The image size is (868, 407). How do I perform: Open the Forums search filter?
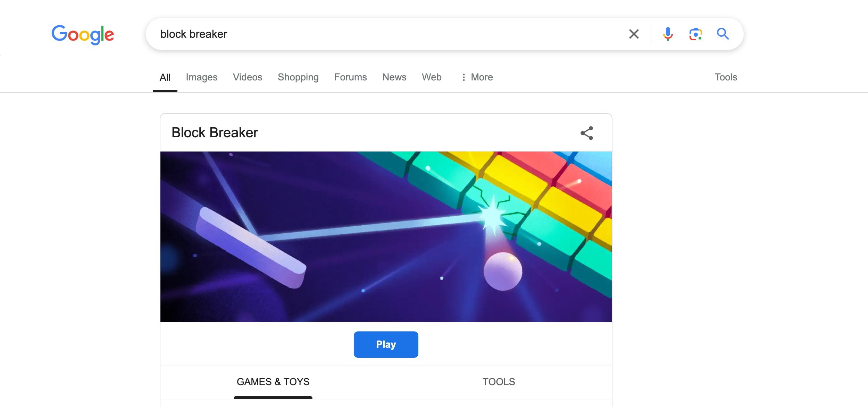click(350, 76)
